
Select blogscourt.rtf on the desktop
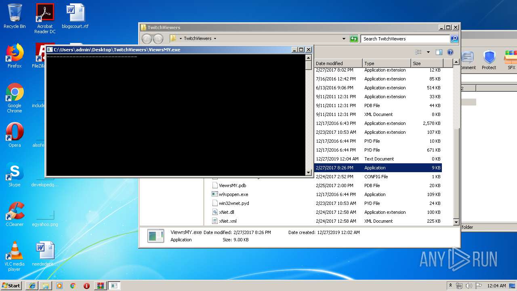[75, 16]
